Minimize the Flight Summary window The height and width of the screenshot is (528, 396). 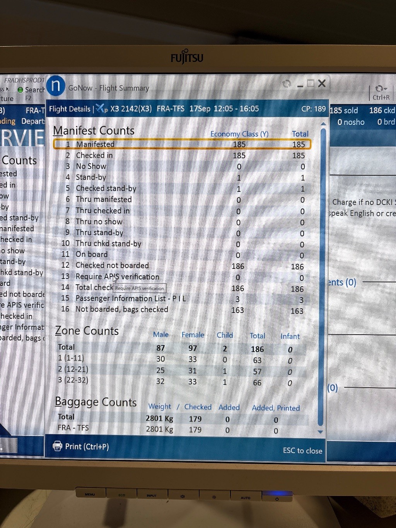coord(300,85)
